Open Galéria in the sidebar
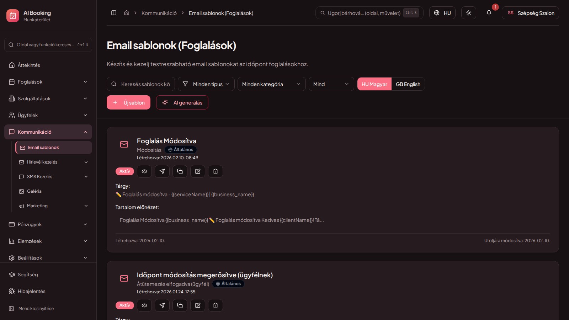The height and width of the screenshot is (320, 569). click(53, 191)
